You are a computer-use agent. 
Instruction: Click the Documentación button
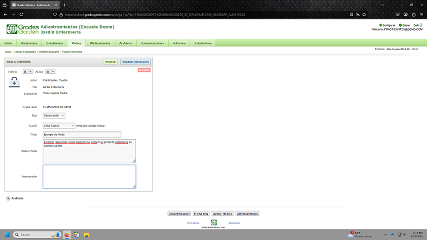click(179, 213)
